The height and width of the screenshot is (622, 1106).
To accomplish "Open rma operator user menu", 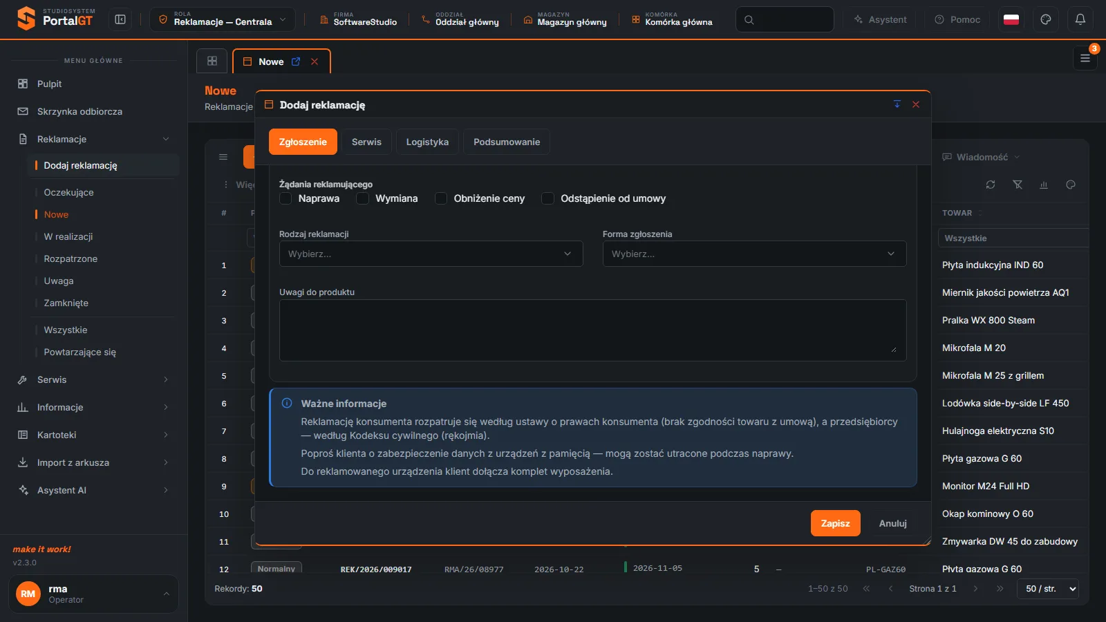I will click(x=93, y=594).
